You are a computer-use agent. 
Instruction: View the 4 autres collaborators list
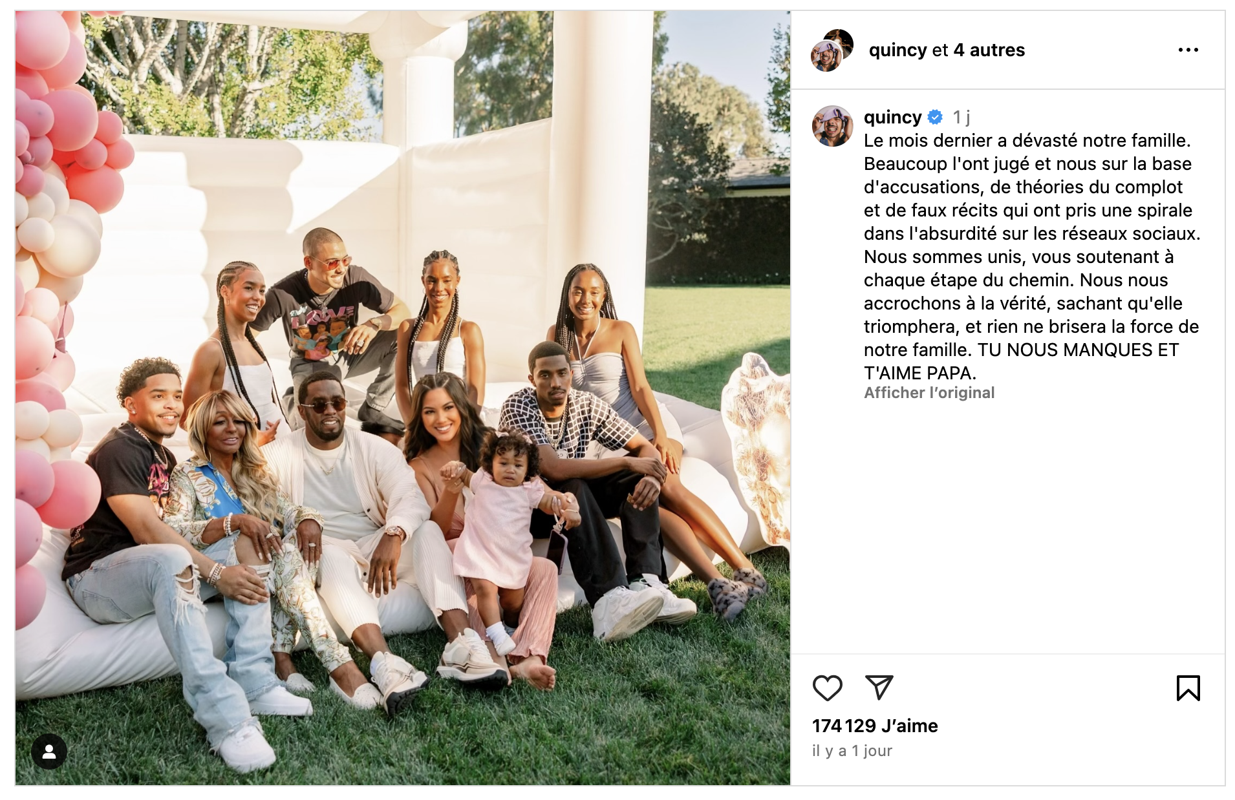point(989,50)
